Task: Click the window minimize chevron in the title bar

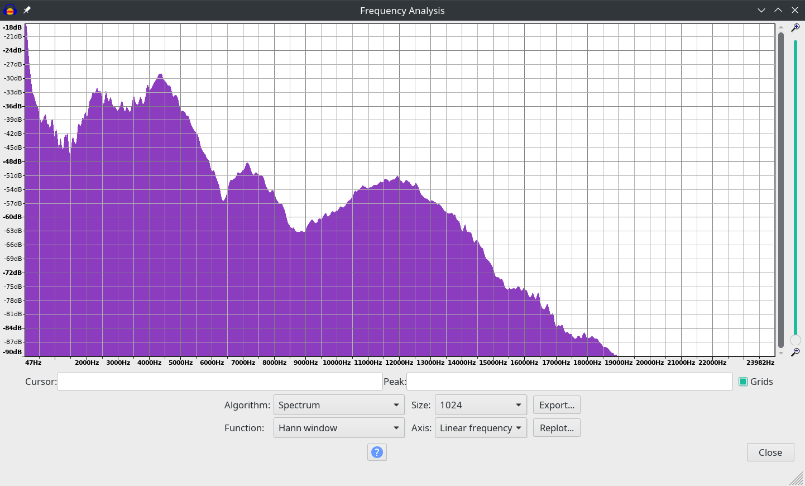Action: click(x=761, y=10)
